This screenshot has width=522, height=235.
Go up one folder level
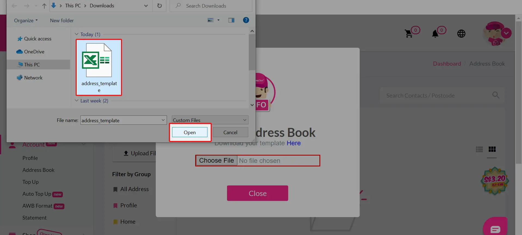click(44, 6)
